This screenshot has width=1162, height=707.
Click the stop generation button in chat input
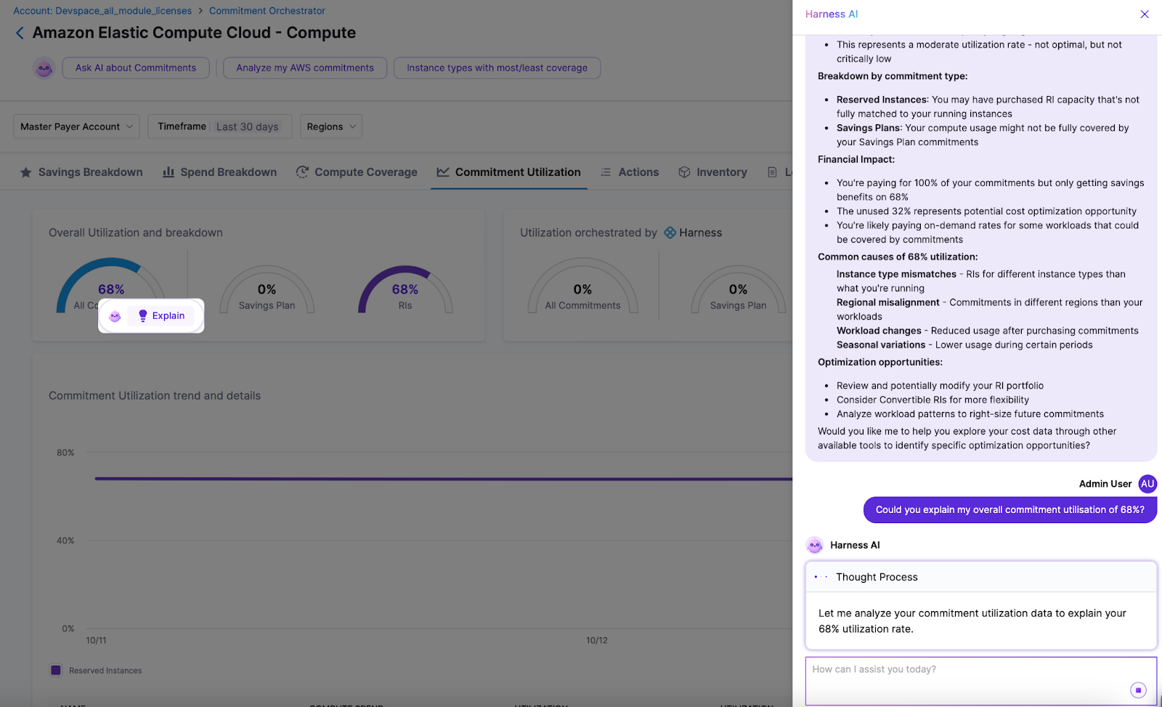pos(1138,690)
